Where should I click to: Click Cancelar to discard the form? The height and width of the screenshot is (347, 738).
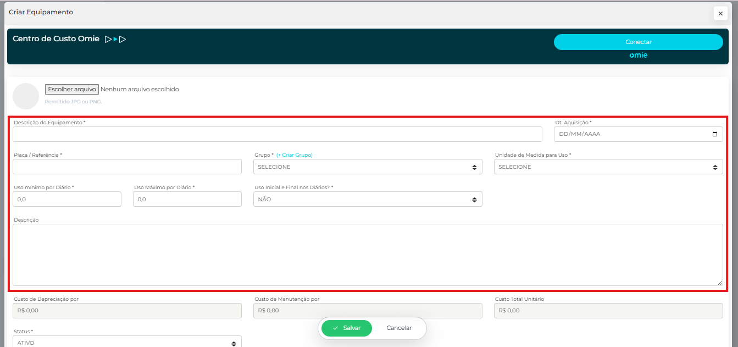click(399, 328)
